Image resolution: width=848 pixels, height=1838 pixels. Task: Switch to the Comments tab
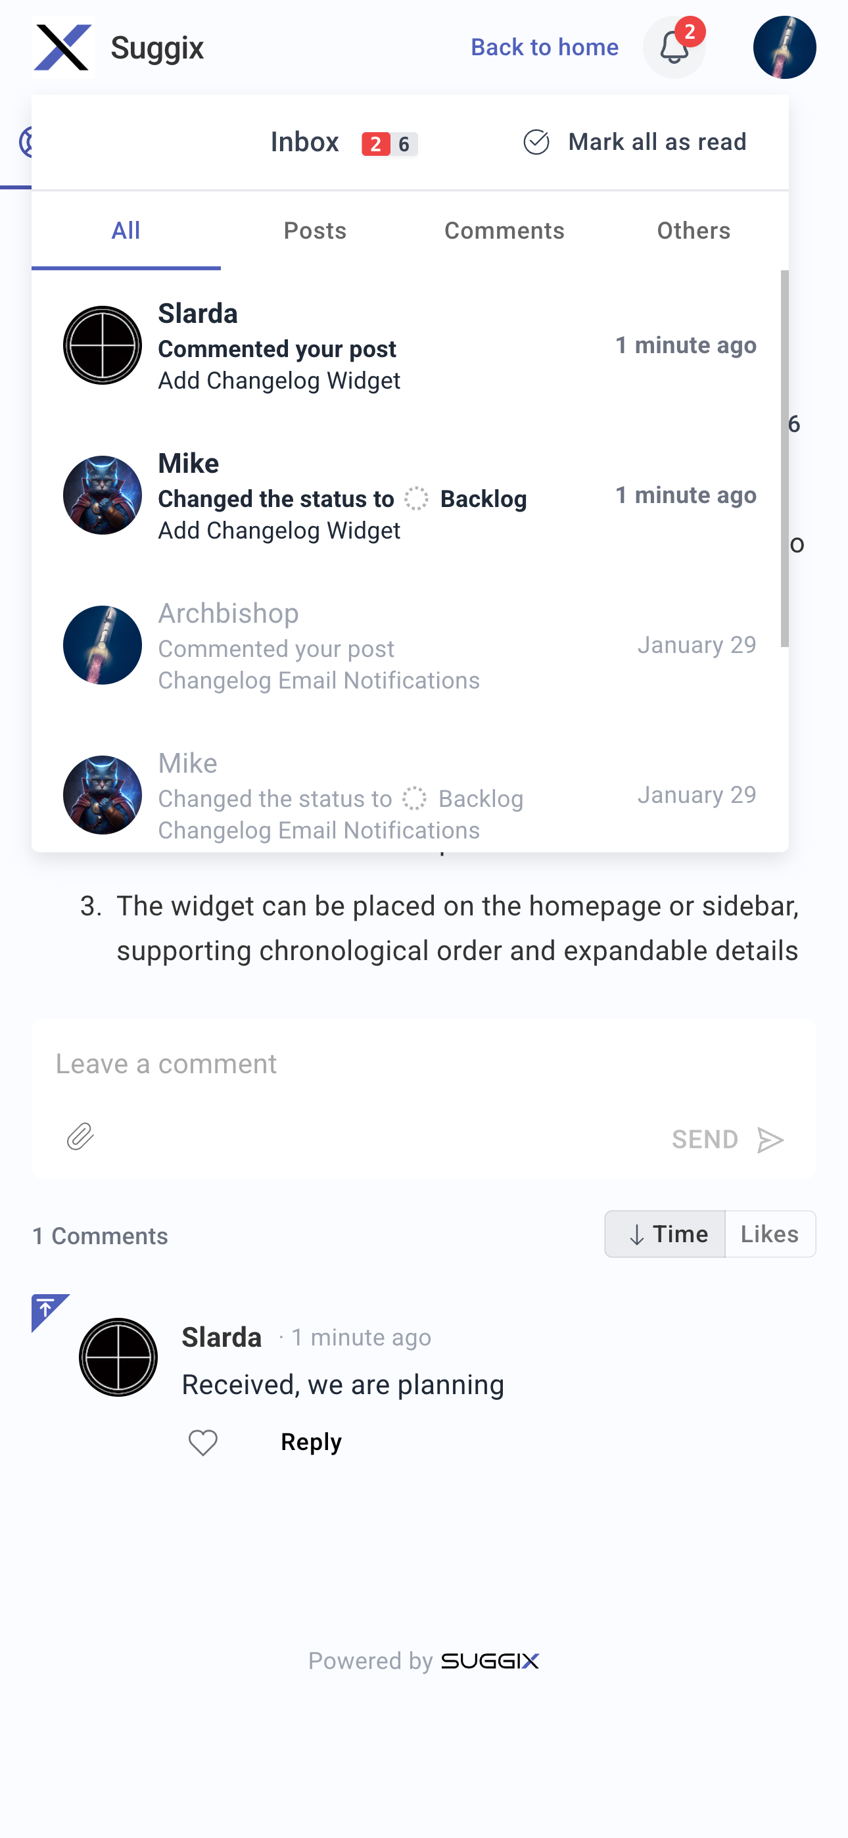tap(504, 230)
